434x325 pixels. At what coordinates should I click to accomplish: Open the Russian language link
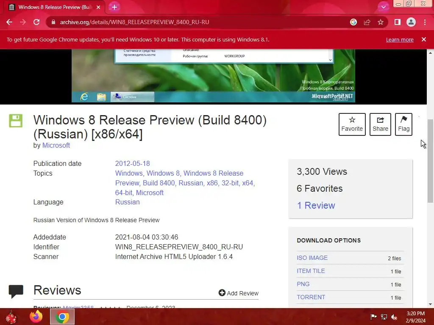click(x=127, y=202)
